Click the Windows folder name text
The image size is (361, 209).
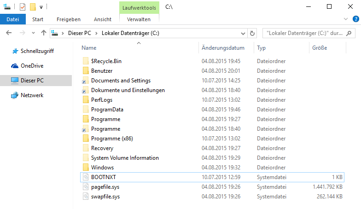coord(102,168)
